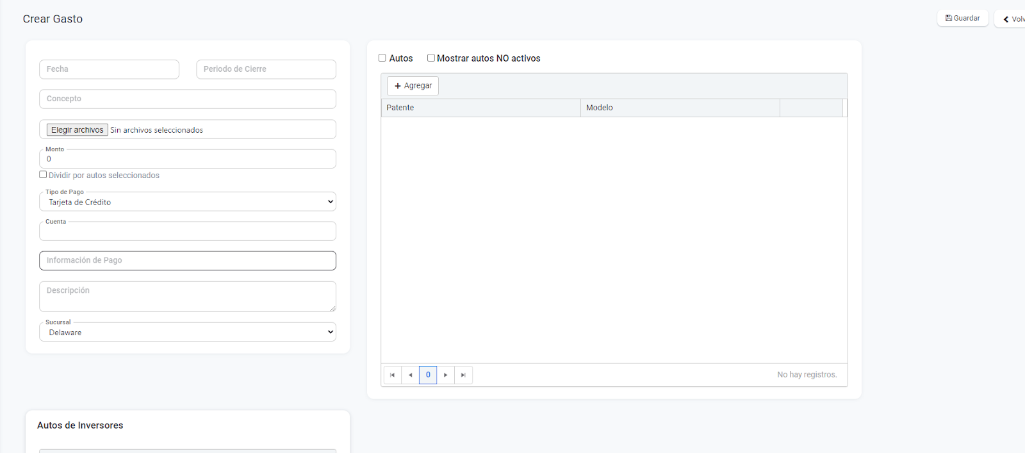1025x453 pixels.
Task: Select page number 0 in pager
Action: tap(428, 375)
